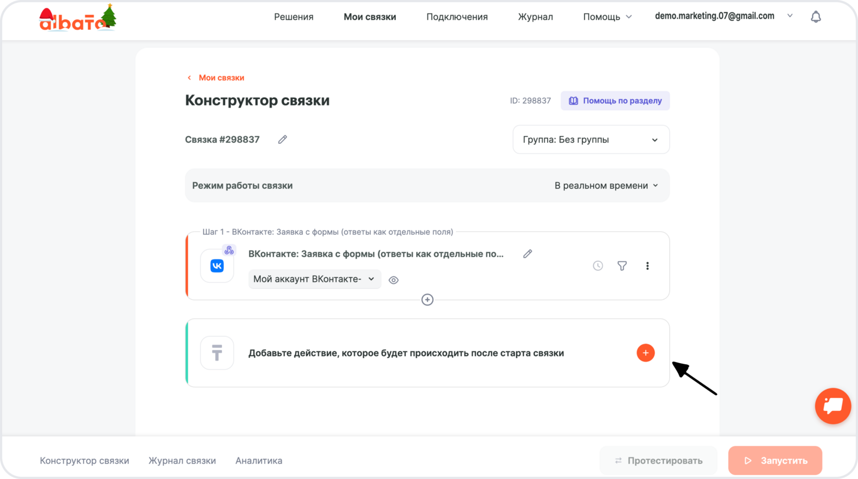This screenshot has height=479, width=858.
Task: Click the notification bell icon
Action: [816, 17]
